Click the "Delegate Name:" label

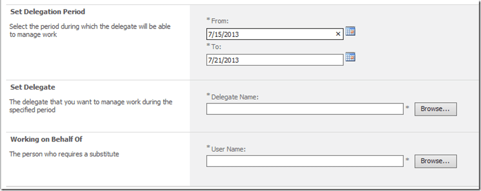click(x=235, y=97)
